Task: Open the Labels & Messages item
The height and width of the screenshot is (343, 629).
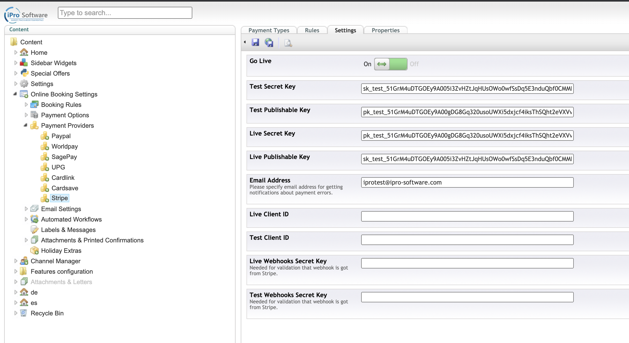Action: pyautogui.click(x=68, y=230)
